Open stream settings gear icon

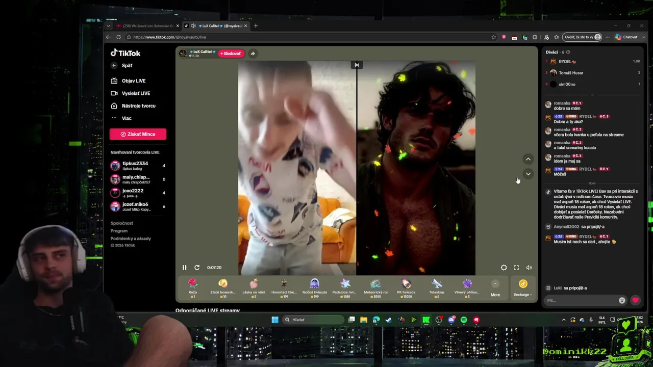tap(504, 268)
